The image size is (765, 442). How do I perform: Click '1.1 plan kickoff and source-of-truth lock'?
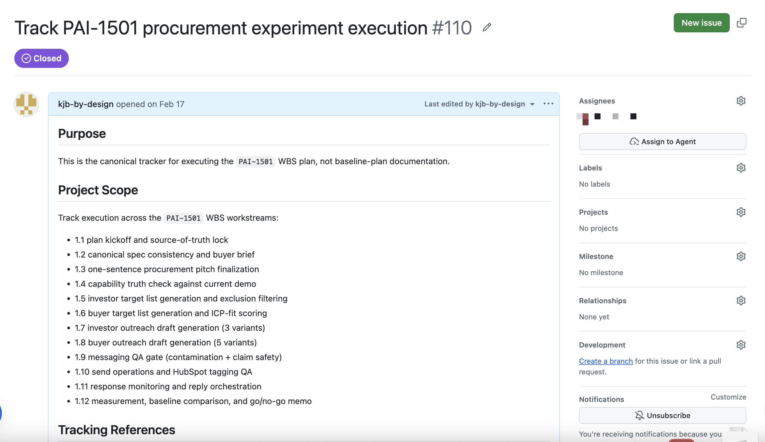(x=152, y=240)
